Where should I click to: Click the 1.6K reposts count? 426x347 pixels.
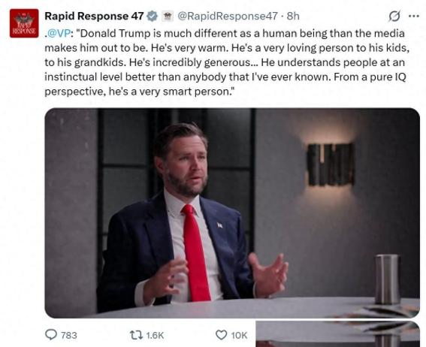155,335
